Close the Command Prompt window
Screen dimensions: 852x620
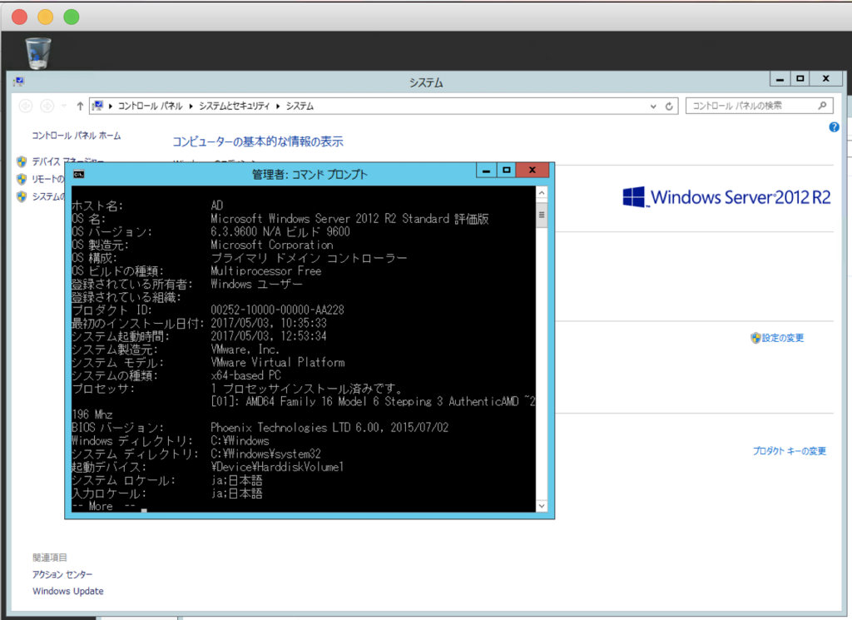[x=532, y=171]
